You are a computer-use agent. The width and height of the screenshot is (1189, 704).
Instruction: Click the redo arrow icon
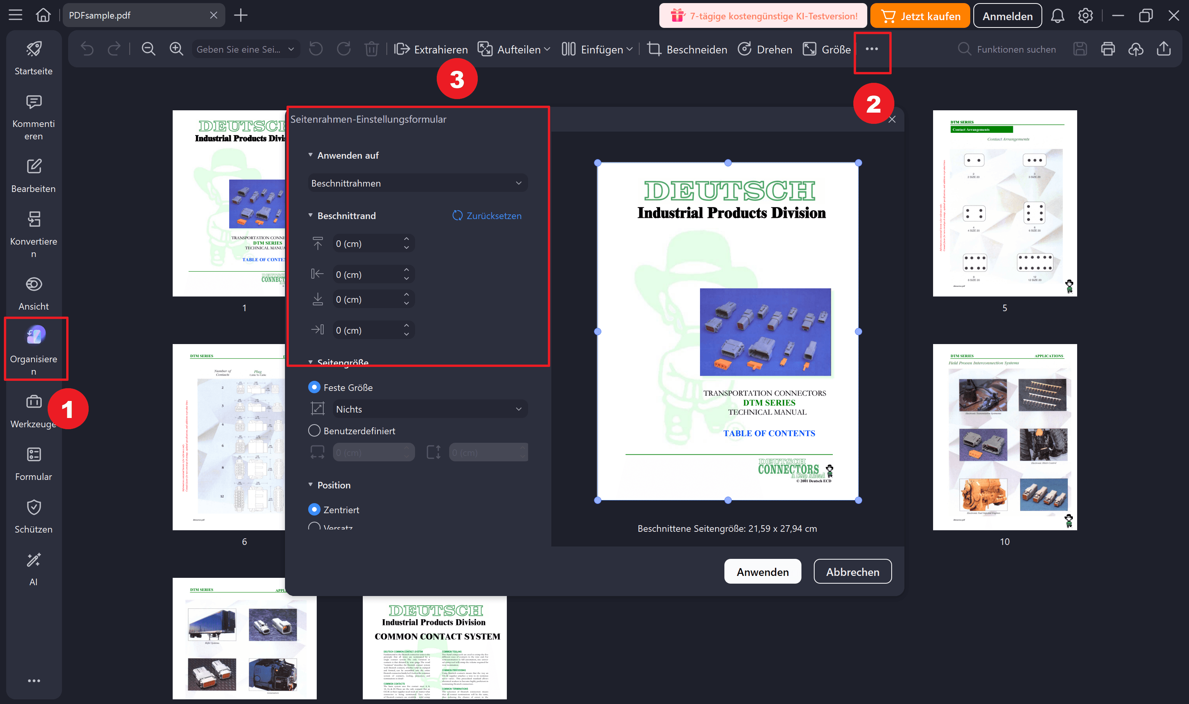tap(114, 49)
